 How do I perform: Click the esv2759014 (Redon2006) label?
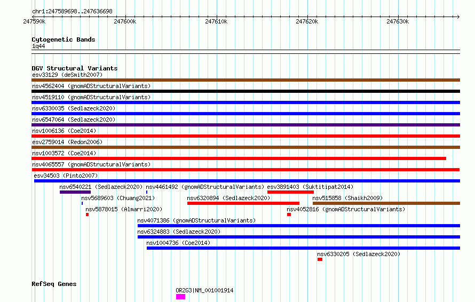[x=67, y=142]
